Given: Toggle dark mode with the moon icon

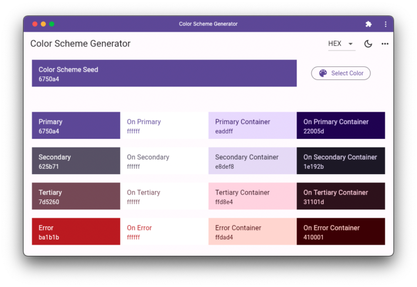Looking at the screenshot, I should pyautogui.click(x=368, y=44).
